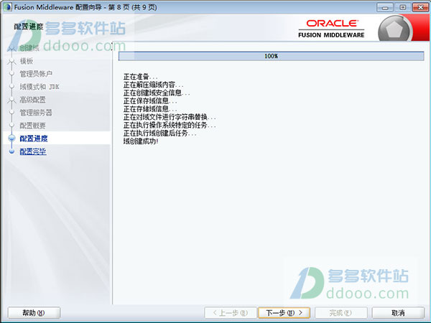Click the node icon beside 域模式和 JDK

[x=11, y=86]
